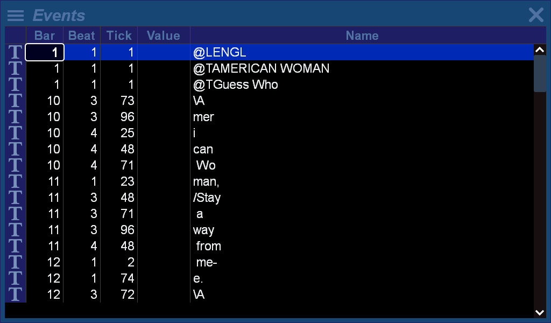The image size is (551, 323).
Task: Click the vertical scrollbar thumb
Action: tap(540, 73)
